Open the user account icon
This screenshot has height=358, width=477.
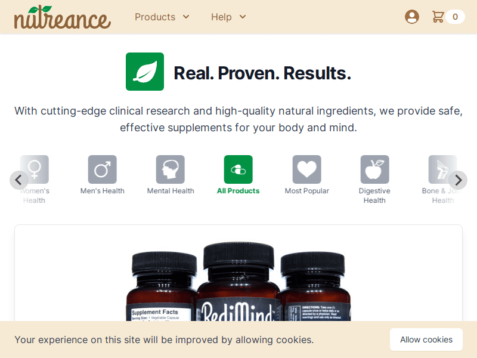pos(412,17)
